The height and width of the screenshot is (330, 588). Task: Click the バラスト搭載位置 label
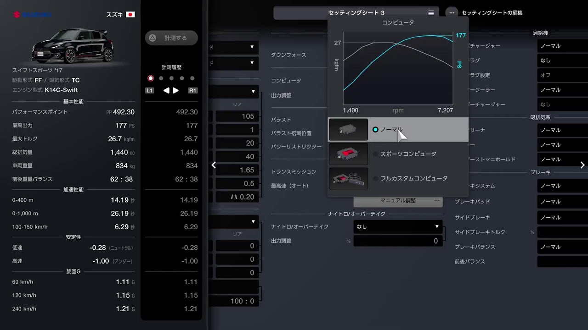point(291,133)
